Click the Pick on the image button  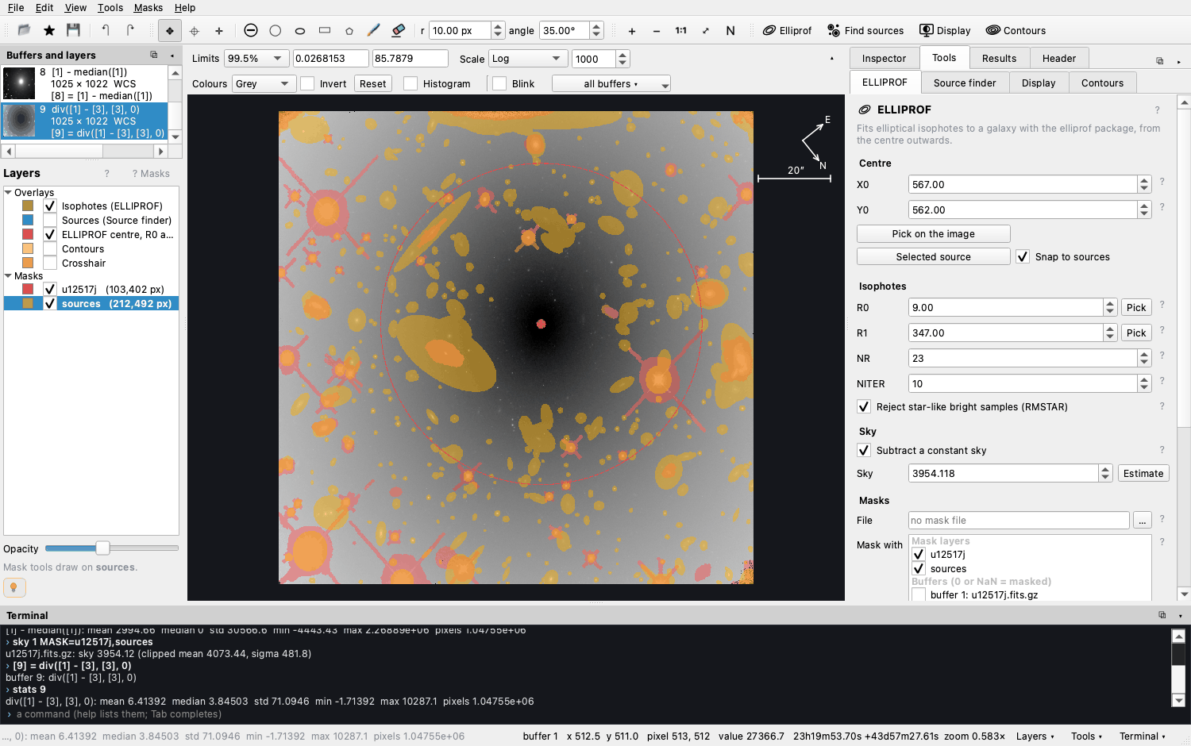[934, 234]
